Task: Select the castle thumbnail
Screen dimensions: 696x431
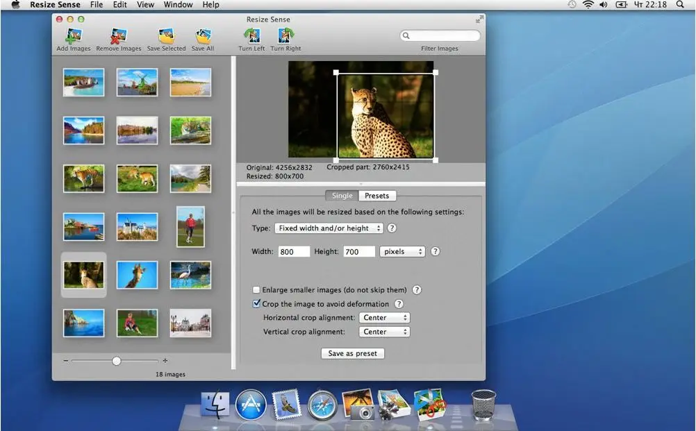Action: [137, 226]
